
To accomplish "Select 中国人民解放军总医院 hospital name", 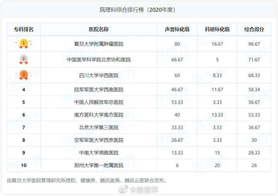I will 98,102.
